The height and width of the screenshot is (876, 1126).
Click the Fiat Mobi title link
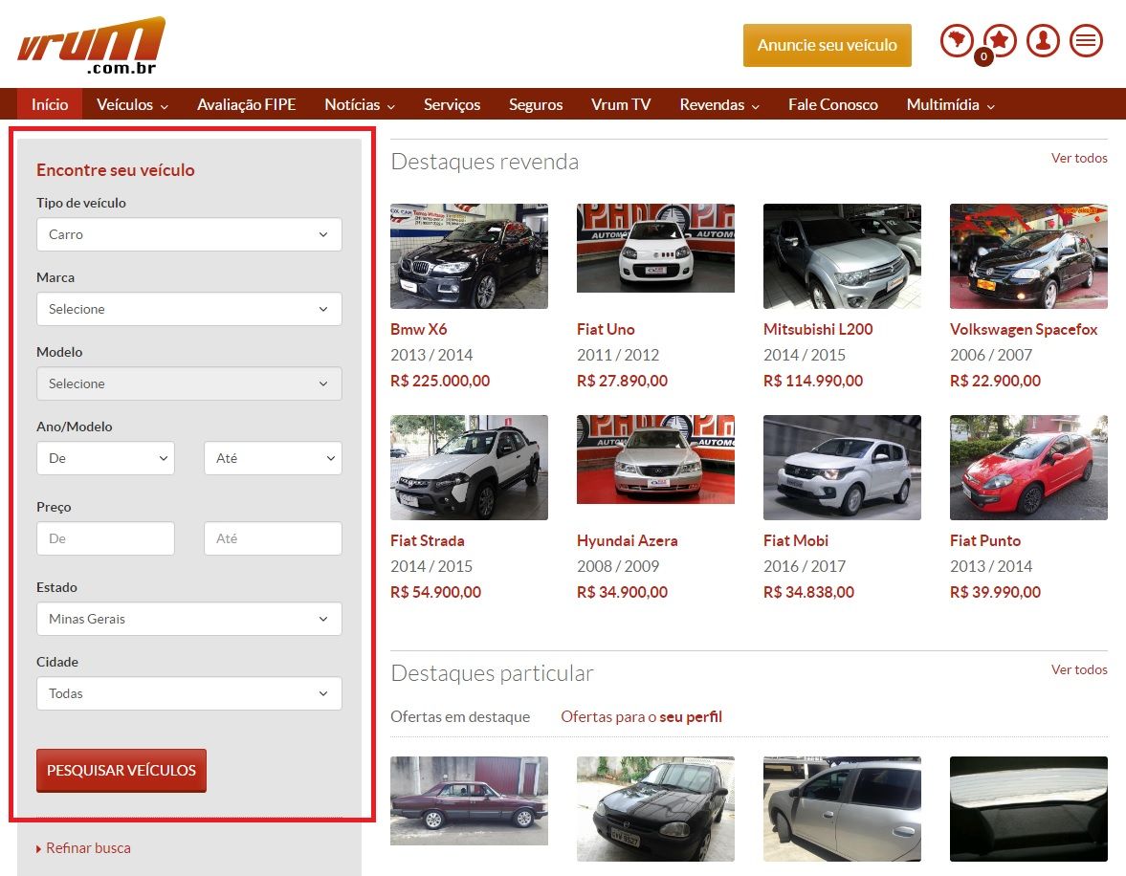[x=796, y=540]
